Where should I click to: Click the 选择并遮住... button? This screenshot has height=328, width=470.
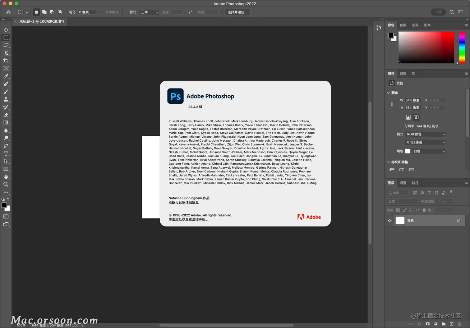tap(237, 12)
